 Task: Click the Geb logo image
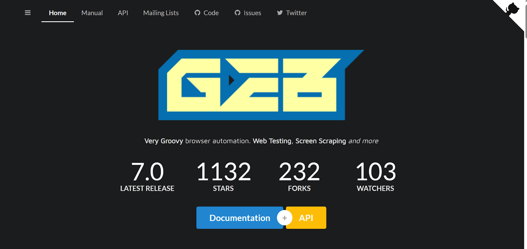tap(261, 85)
